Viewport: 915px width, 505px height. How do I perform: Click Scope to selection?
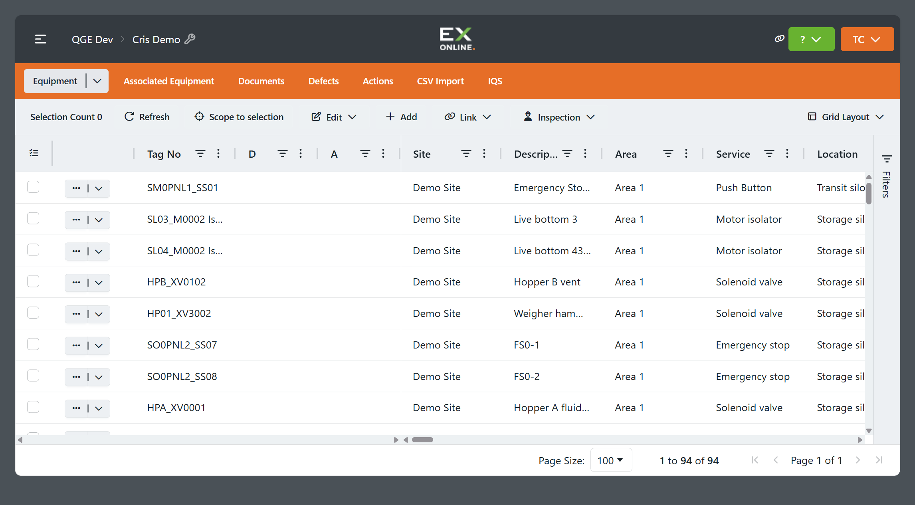[x=239, y=117]
